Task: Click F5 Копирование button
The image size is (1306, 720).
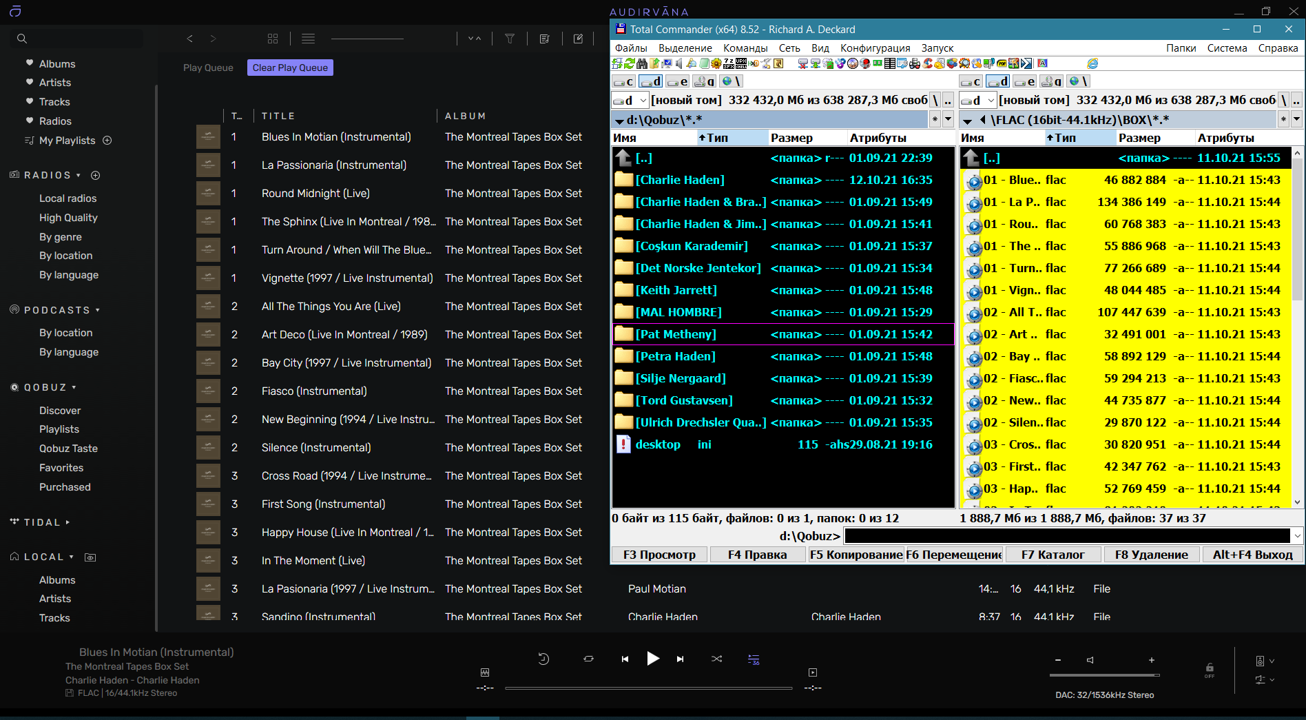Action: click(x=856, y=555)
